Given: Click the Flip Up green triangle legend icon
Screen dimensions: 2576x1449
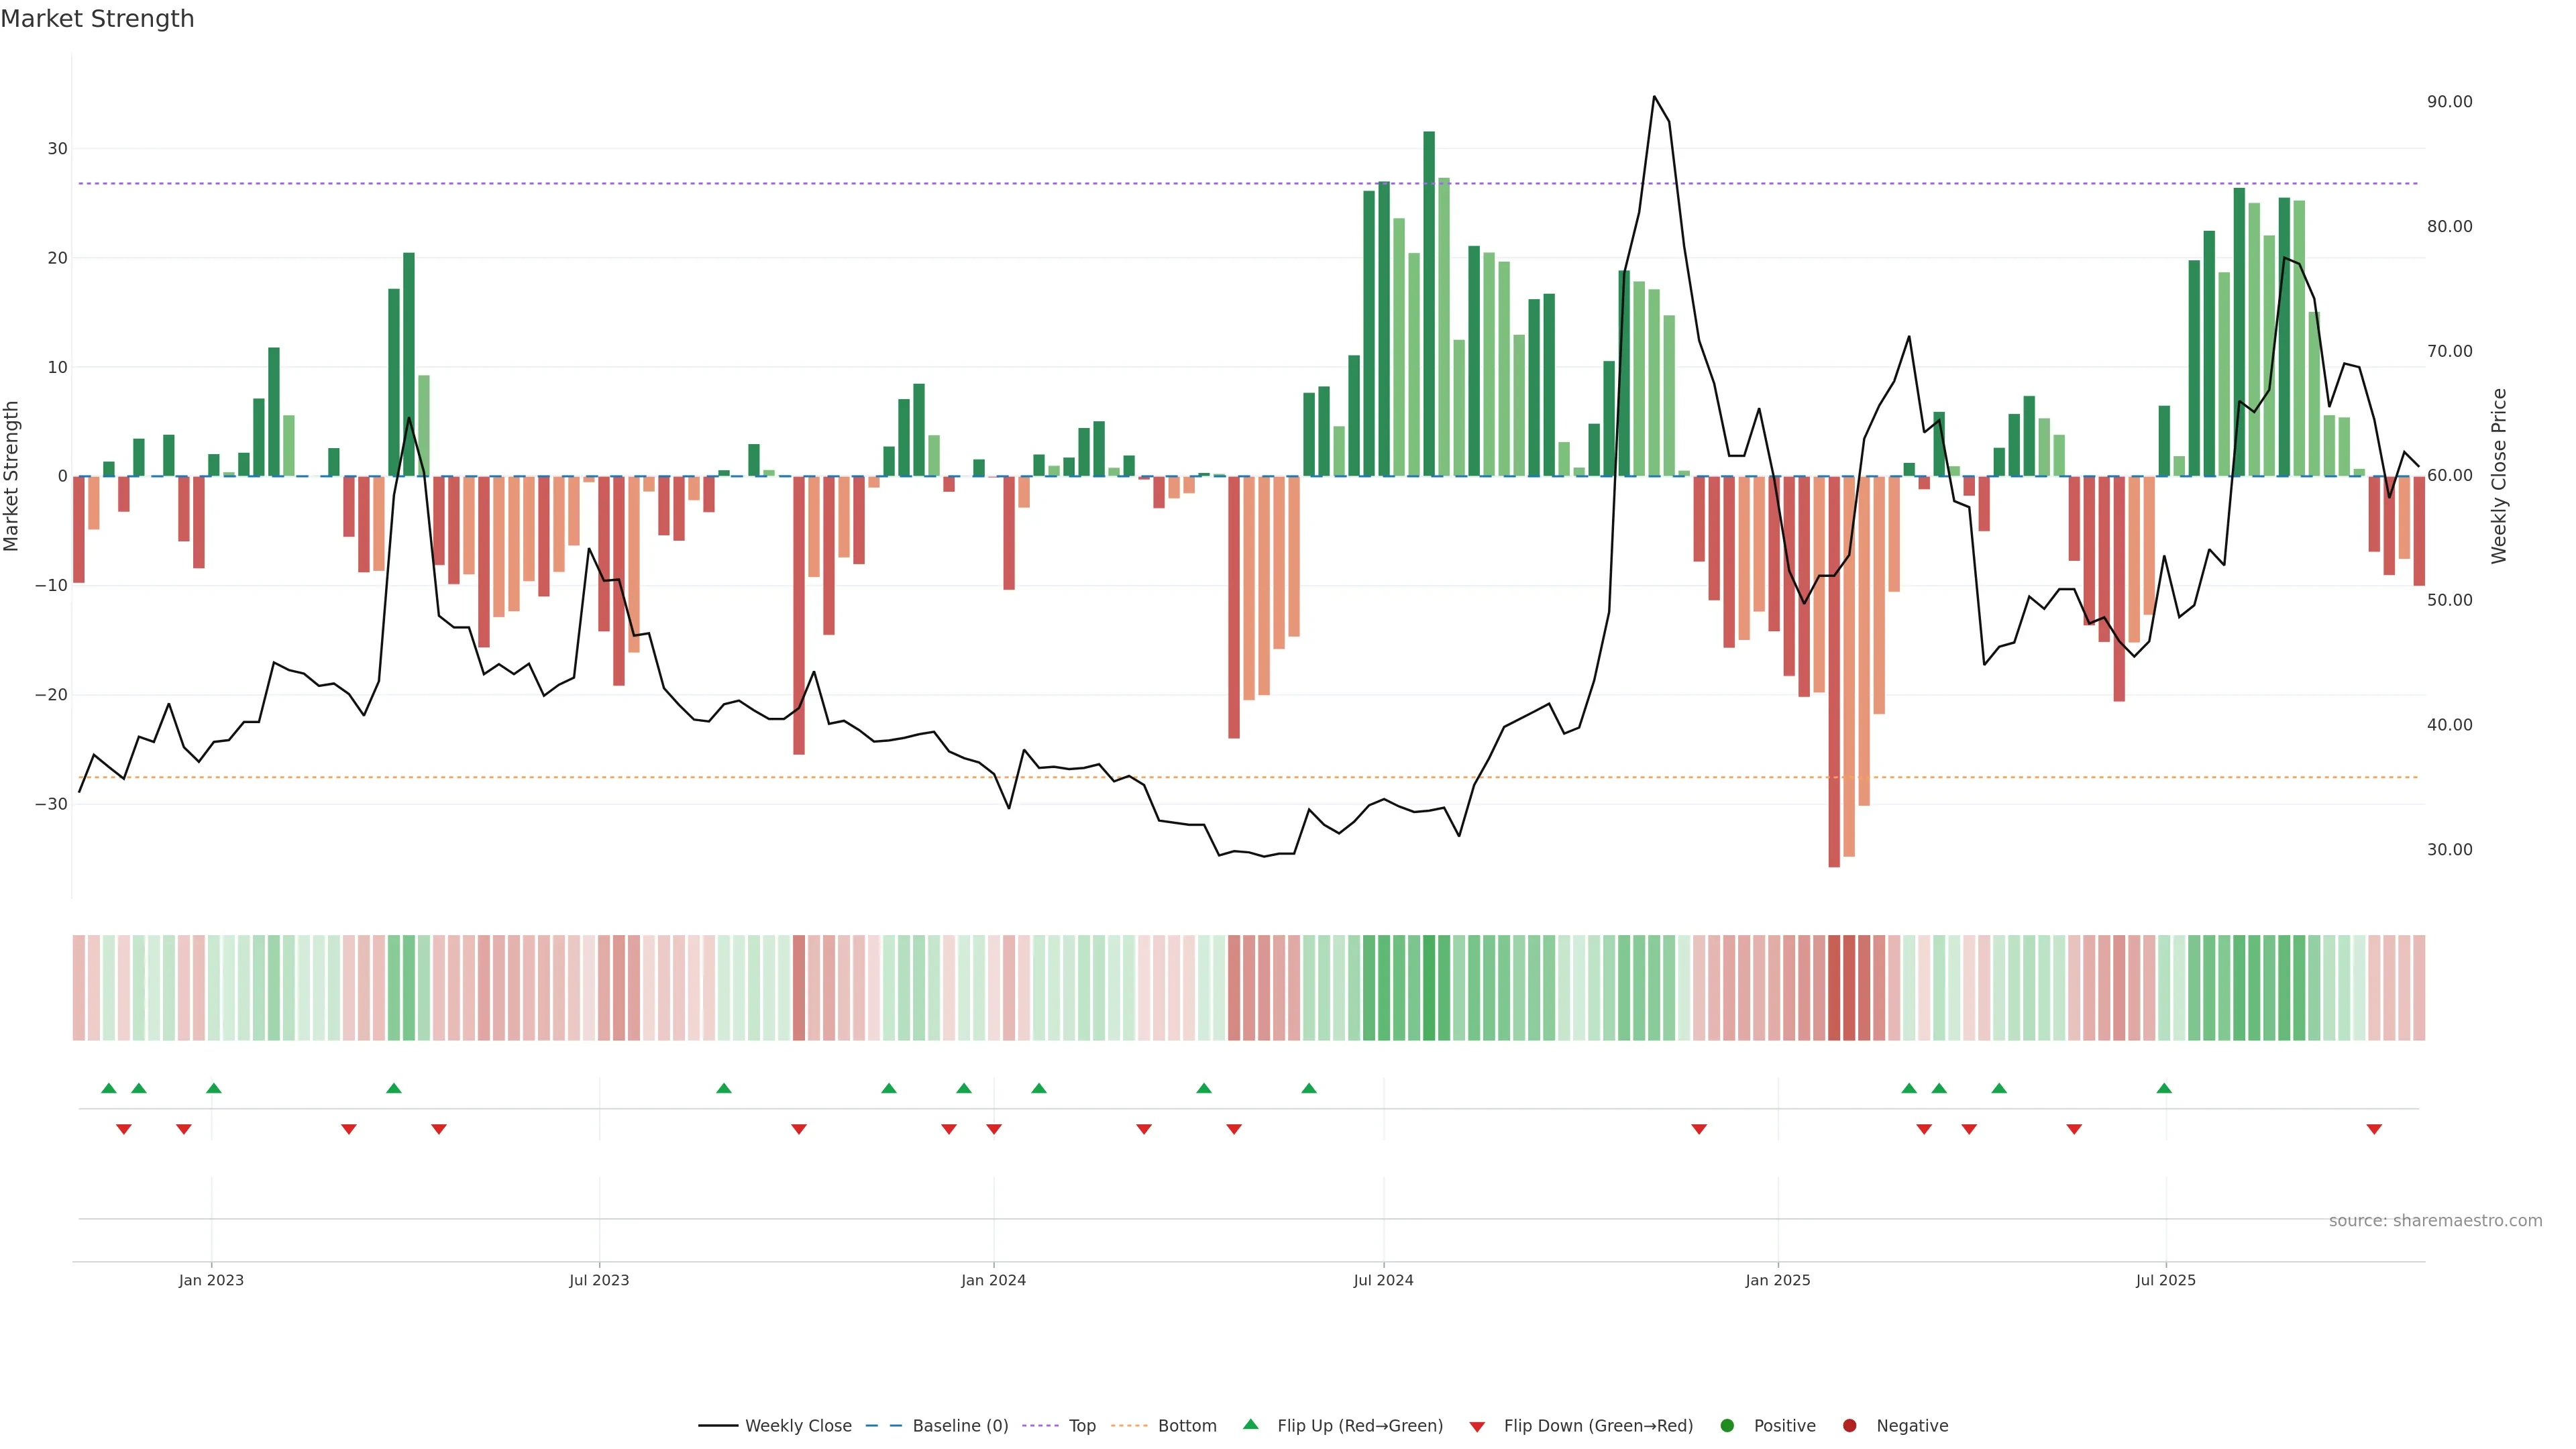Looking at the screenshot, I should pos(1250,1424).
